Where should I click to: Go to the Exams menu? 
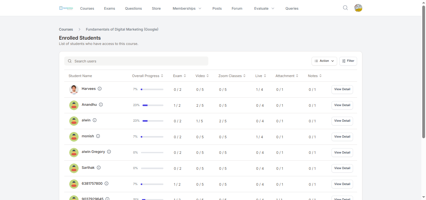109,8
